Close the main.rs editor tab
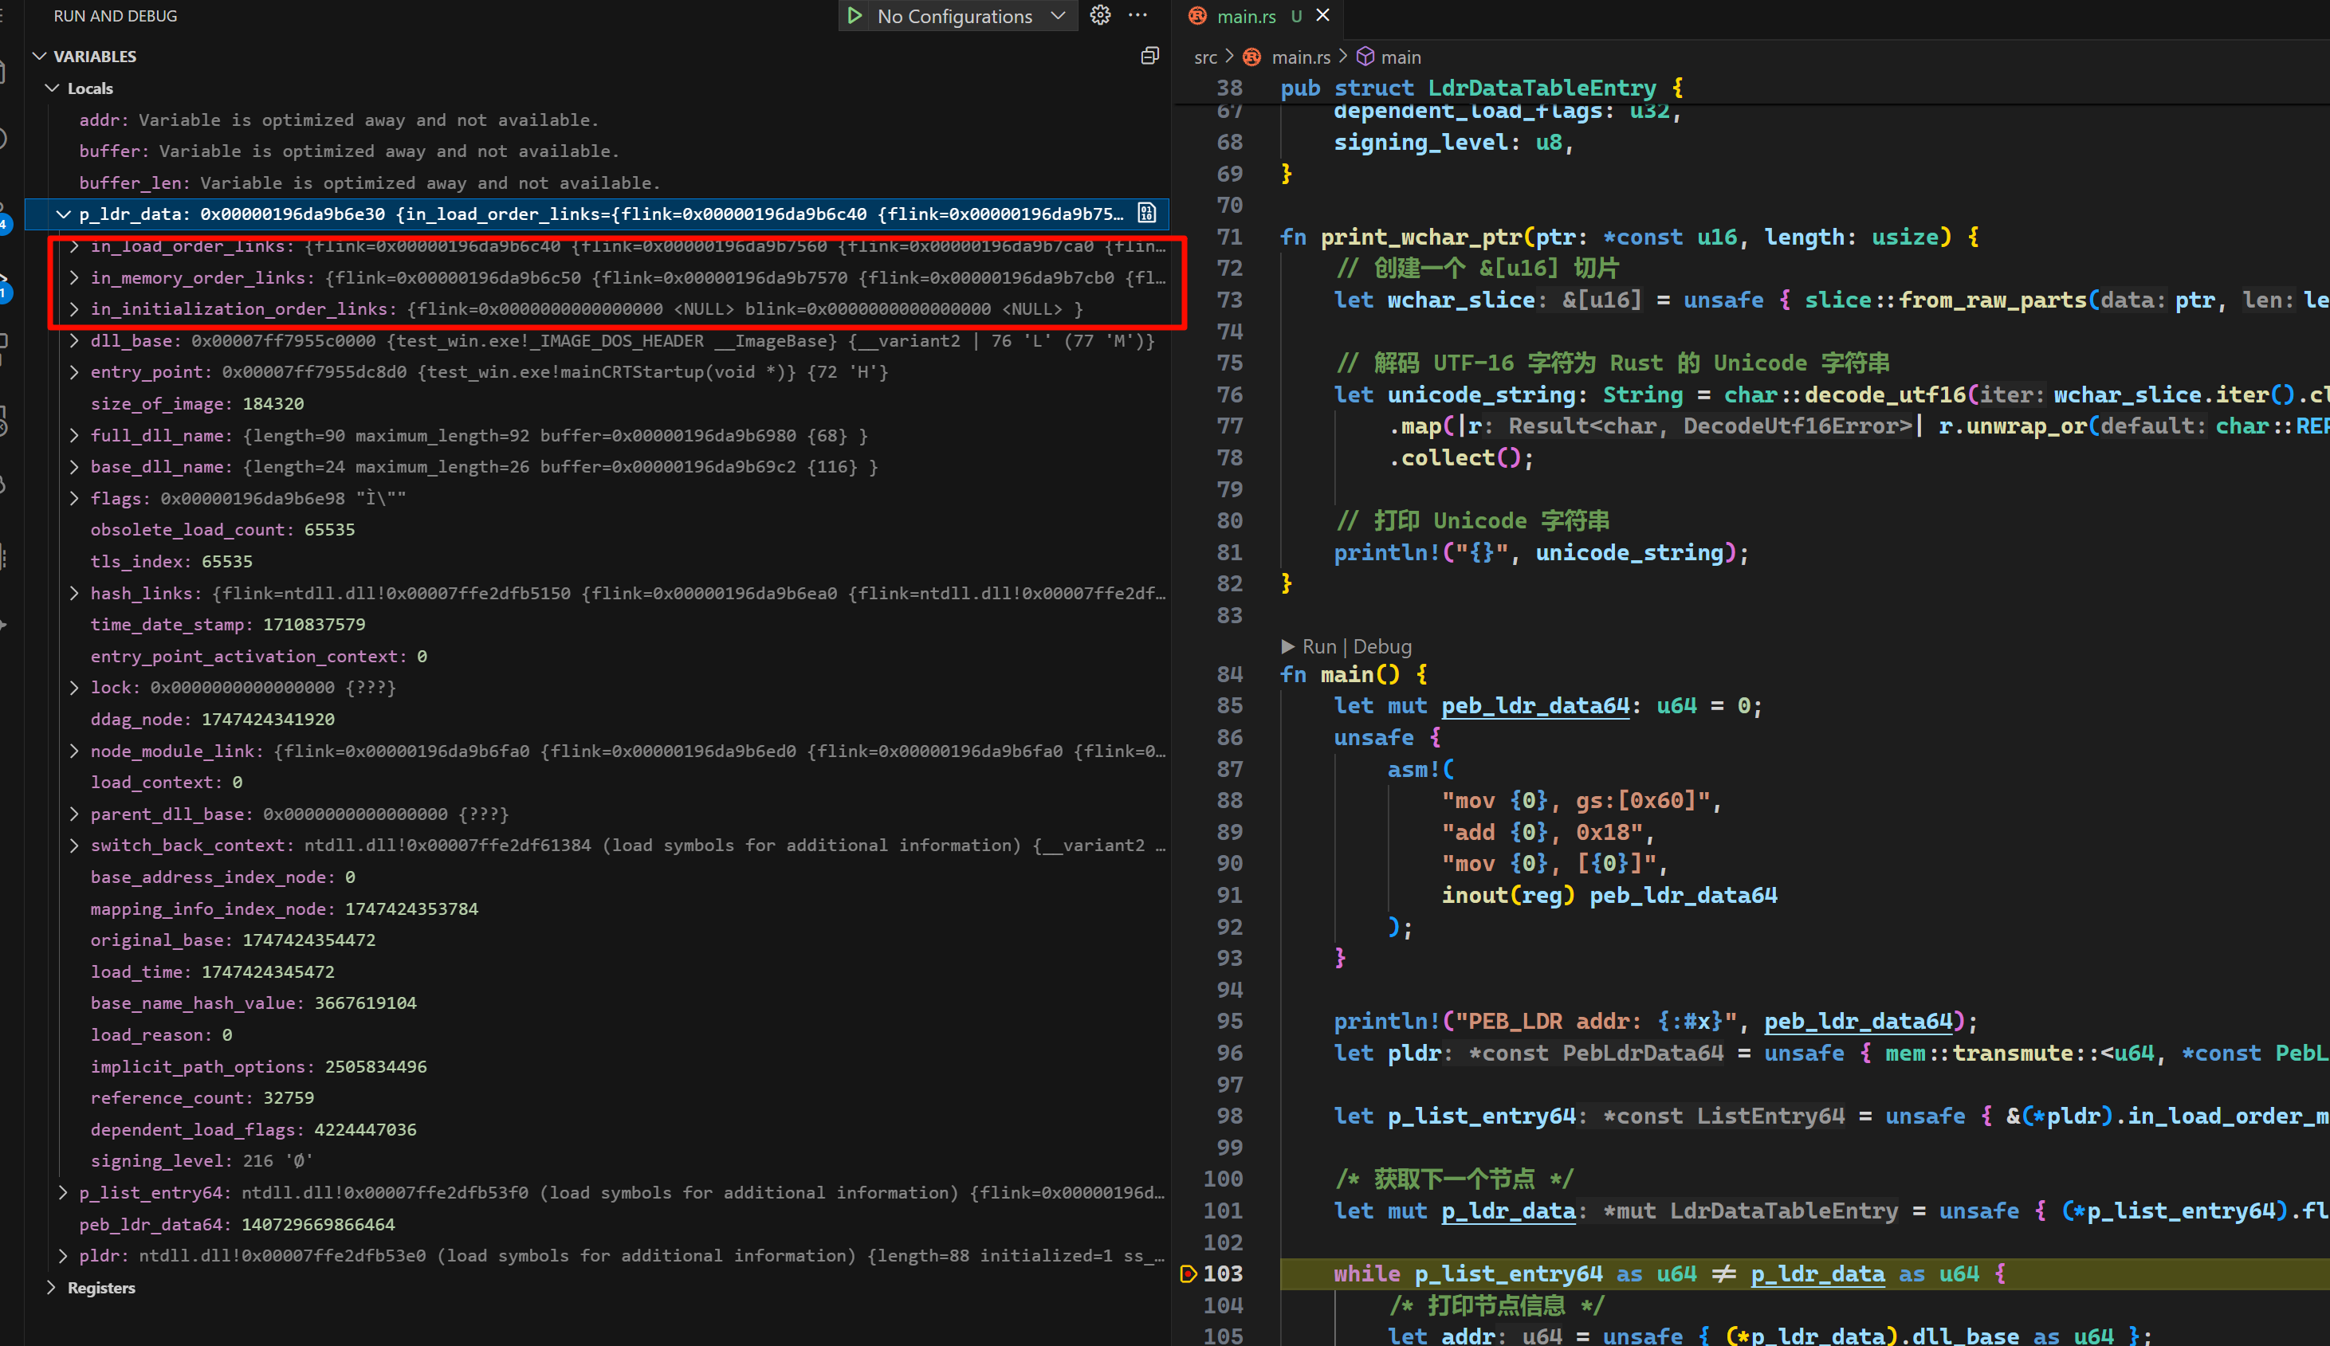This screenshot has width=2330, height=1346. (1323, 16)
